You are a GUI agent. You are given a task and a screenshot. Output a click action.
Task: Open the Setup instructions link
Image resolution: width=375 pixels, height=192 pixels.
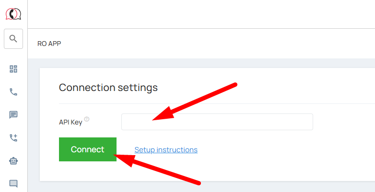point(166,150)
